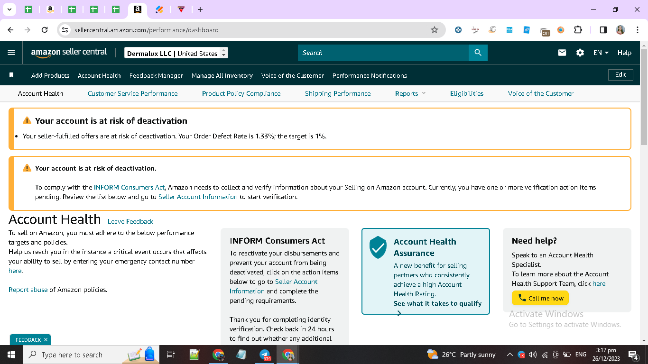Open Telegram from the taskbar
The height and width of the screenshot is (364, 648).
tap(265, 355)
